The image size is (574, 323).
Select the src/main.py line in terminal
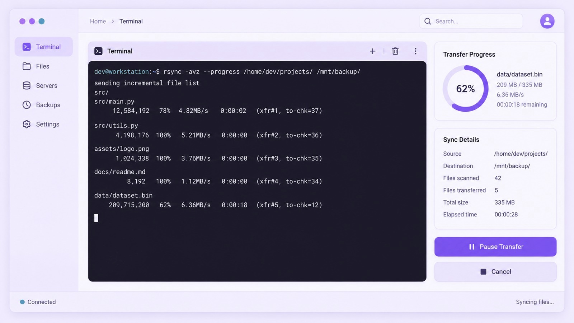[114, 102]
